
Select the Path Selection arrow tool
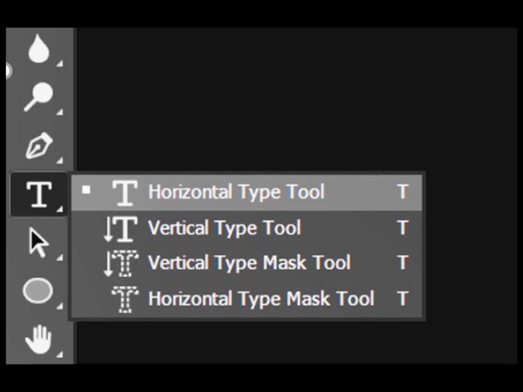tap(39, 243)
